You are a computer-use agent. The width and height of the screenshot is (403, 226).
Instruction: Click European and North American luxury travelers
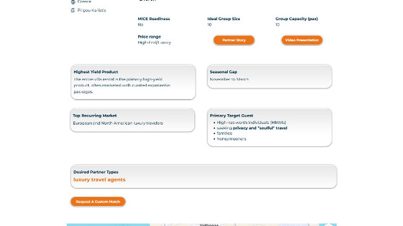118,123
